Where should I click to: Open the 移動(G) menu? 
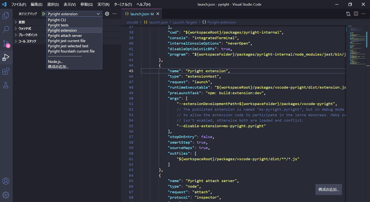[x=87, y=4]
